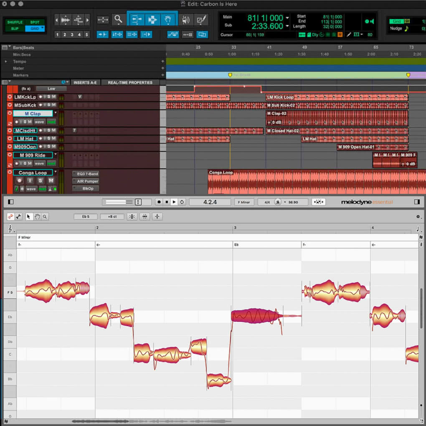Record-enable the MClsdHt track
The height and width of the screenshot is (426, 426).
point(41,130)
